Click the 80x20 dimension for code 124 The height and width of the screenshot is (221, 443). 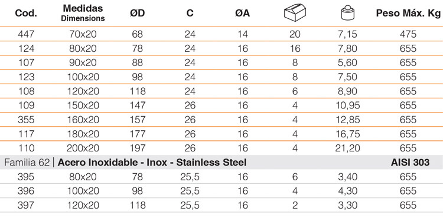[83, 48]
